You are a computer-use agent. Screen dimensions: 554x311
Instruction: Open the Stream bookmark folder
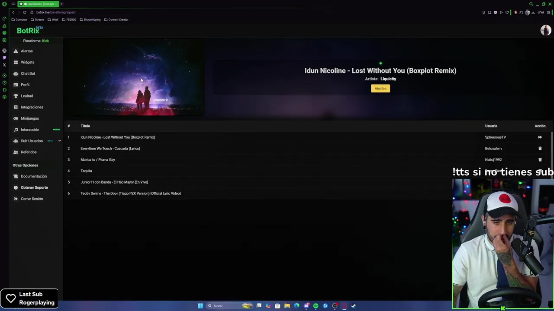point(37,19)
